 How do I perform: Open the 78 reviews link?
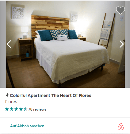pos(37,109)
